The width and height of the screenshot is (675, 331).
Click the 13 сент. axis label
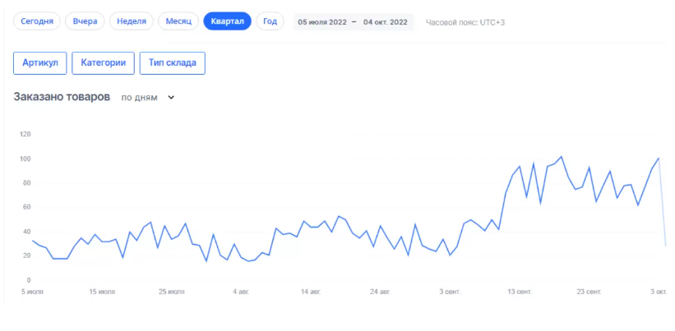click(520, 291)
